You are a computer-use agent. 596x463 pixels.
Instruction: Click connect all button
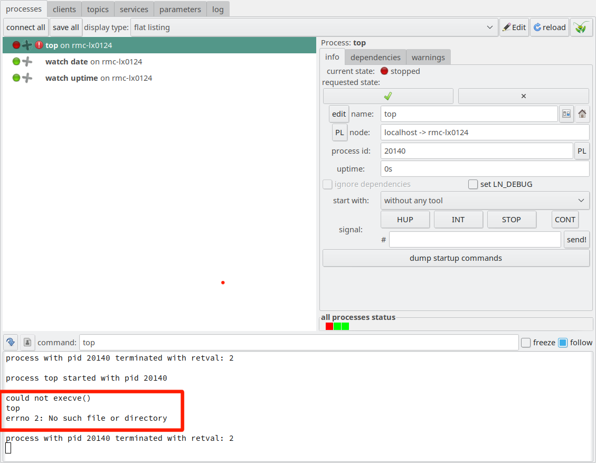pyautogui.click(x=26, y=27)
